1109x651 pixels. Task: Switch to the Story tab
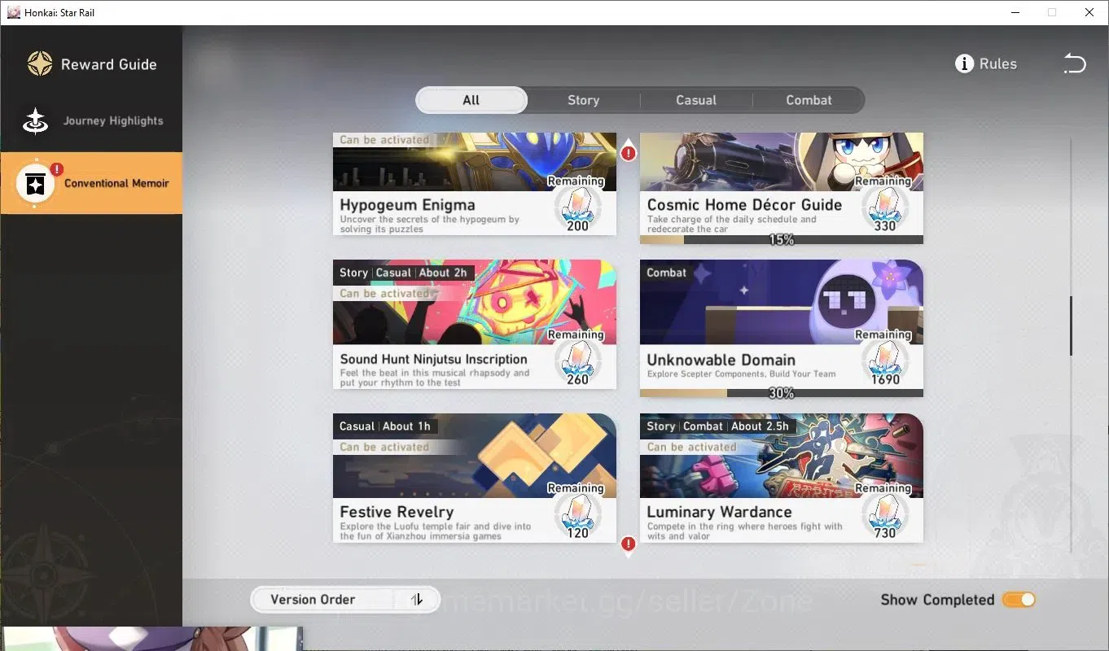(x=583, y=100)
